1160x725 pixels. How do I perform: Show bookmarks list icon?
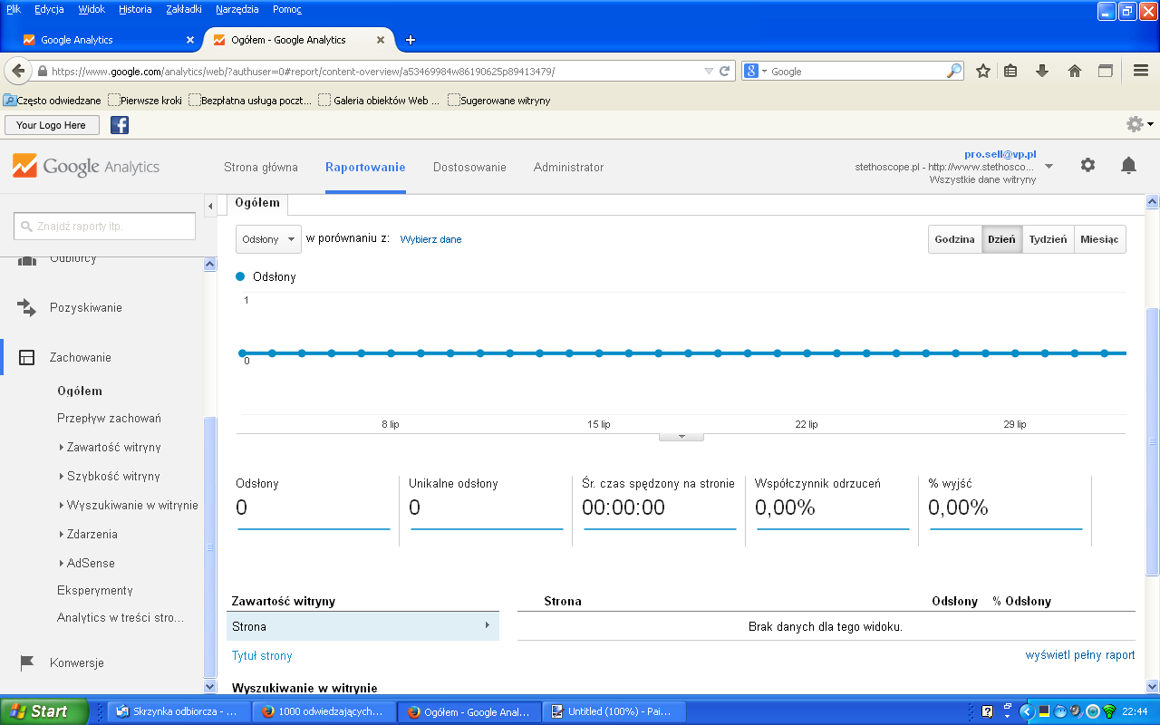[1010, 71]
